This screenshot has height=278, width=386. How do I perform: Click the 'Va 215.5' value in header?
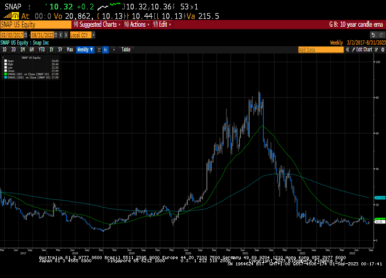click(203, 16)
